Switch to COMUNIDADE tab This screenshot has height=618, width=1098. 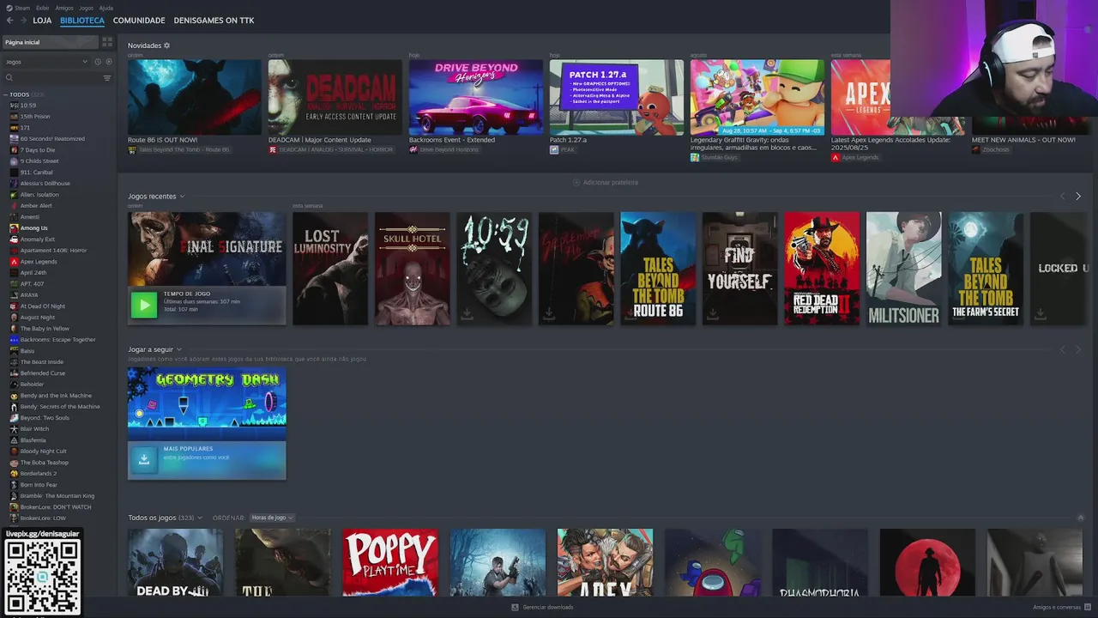pyautogui.click(x=139, y=20)
